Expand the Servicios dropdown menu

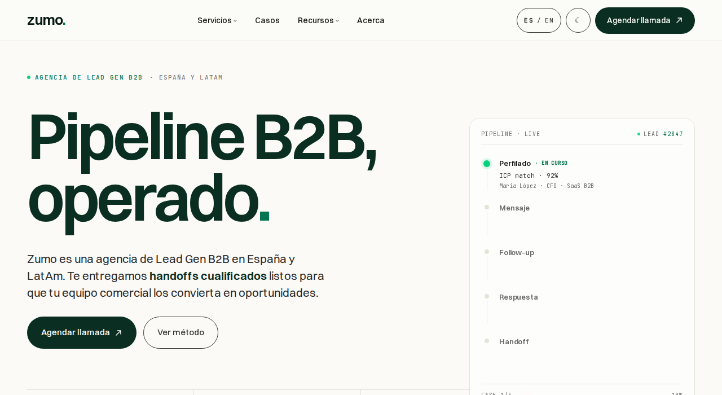click(x=217, y=20)
